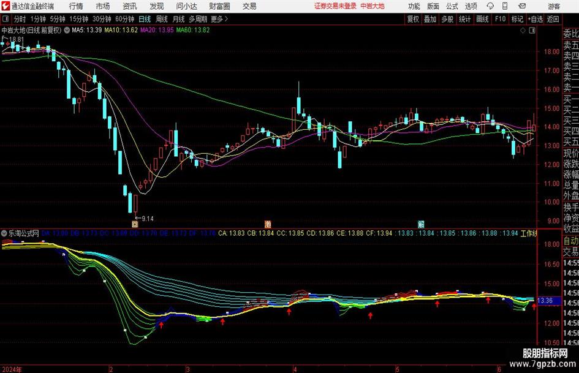
Task: Click the diamond icon above the price axis
Action: click(x=523, y=31)
